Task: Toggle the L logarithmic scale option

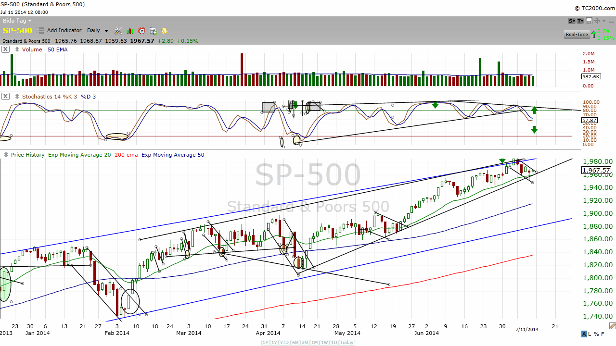Action: point(591,334)
